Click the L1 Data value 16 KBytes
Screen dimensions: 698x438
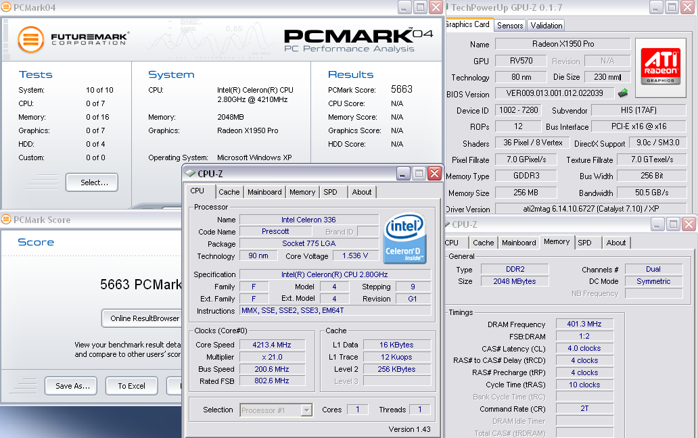click(396, 345)
